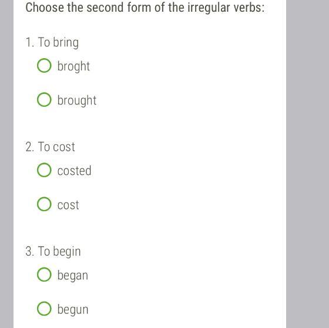Viewport: 329px width, 328px height.
Task: Click the gray margin right of the form
Action: pos(308,164)
